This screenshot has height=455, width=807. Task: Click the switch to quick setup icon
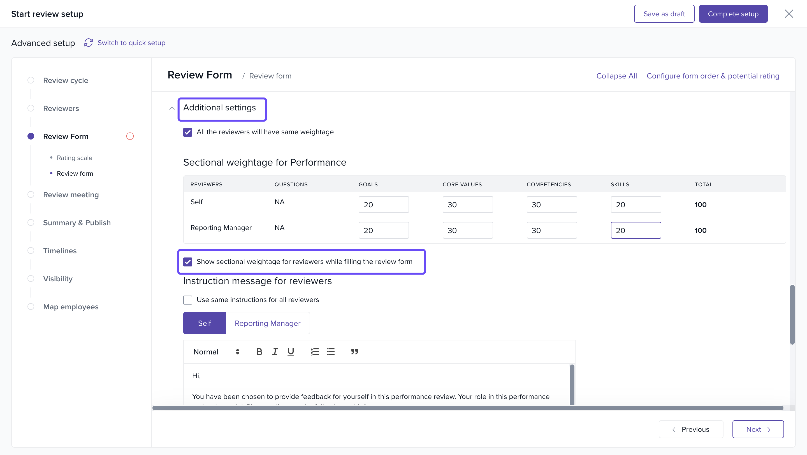pos(88,43)
